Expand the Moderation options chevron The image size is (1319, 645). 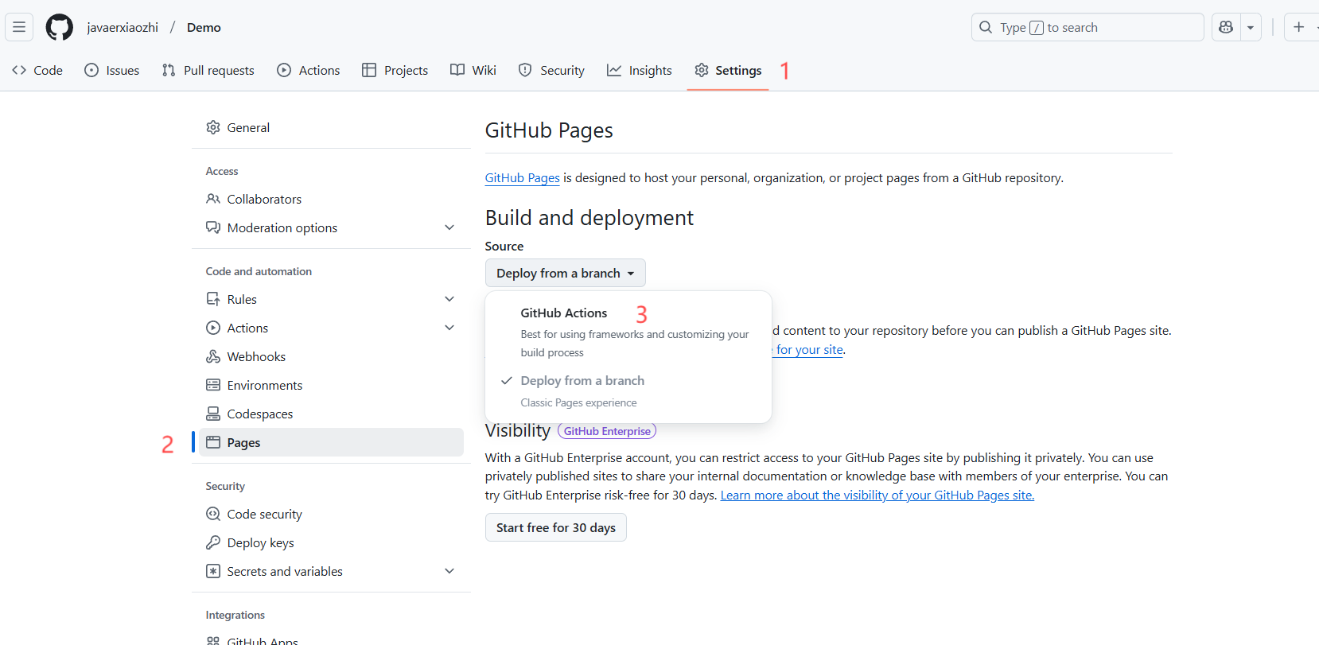coord(449,227)
